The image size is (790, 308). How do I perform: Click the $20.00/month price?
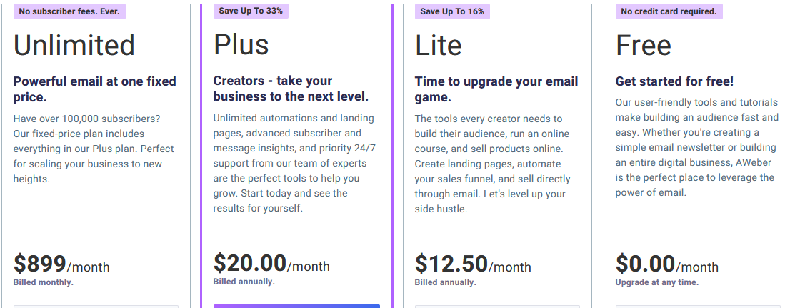tap(271, 264)
